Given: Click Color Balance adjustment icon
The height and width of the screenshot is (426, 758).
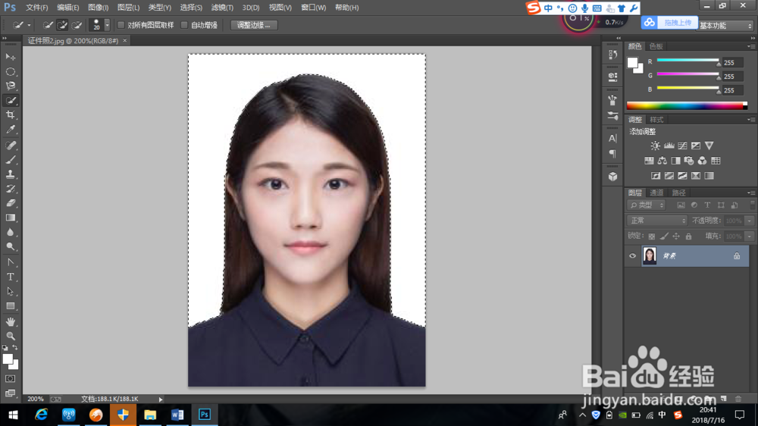Looking at the screenshot, I should tap(662, 161).
